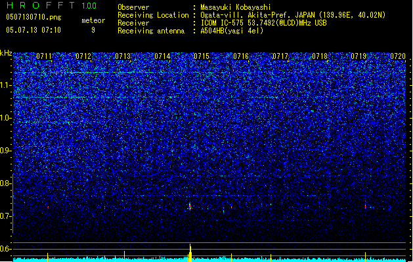Click the tallest yellow spike in power graph
Viewport: 413px width, 262px height.
pyautogui.click(x=190, y=253)
